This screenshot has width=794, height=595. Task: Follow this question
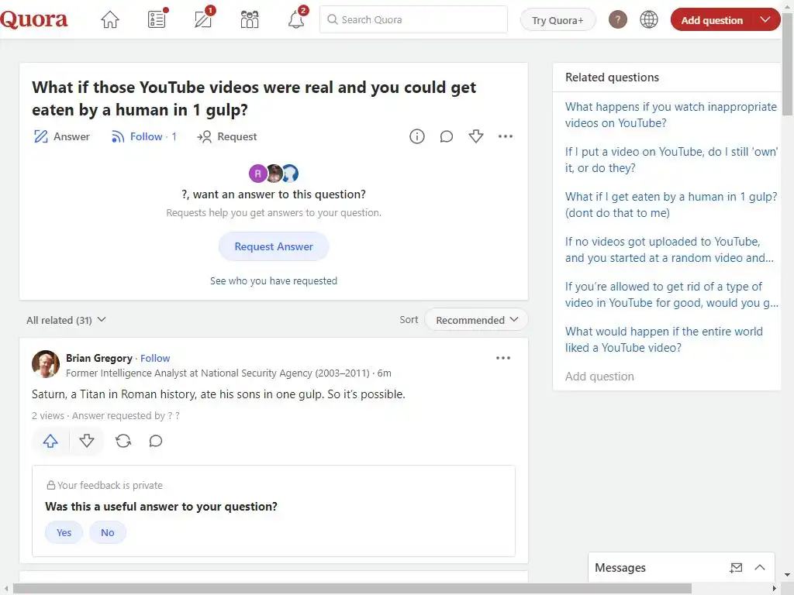(143, 136)
